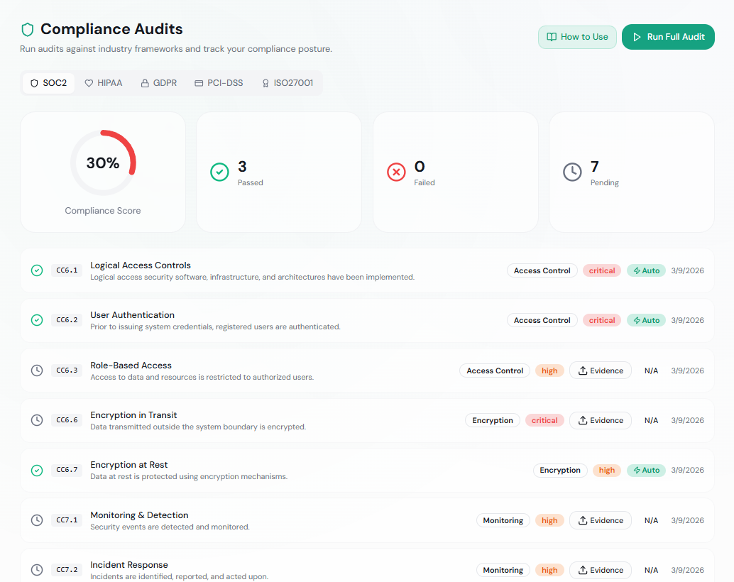Open the How to Use guide
Screen dimensions: 734x582
click(x=577, y=37)
